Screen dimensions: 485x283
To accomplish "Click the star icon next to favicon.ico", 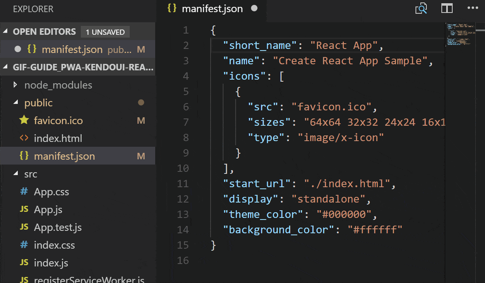I will coord(24,120).
